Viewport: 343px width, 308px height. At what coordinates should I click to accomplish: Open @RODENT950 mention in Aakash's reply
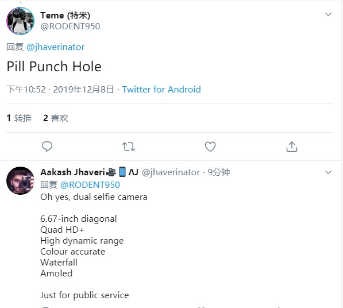pos(90,185)
